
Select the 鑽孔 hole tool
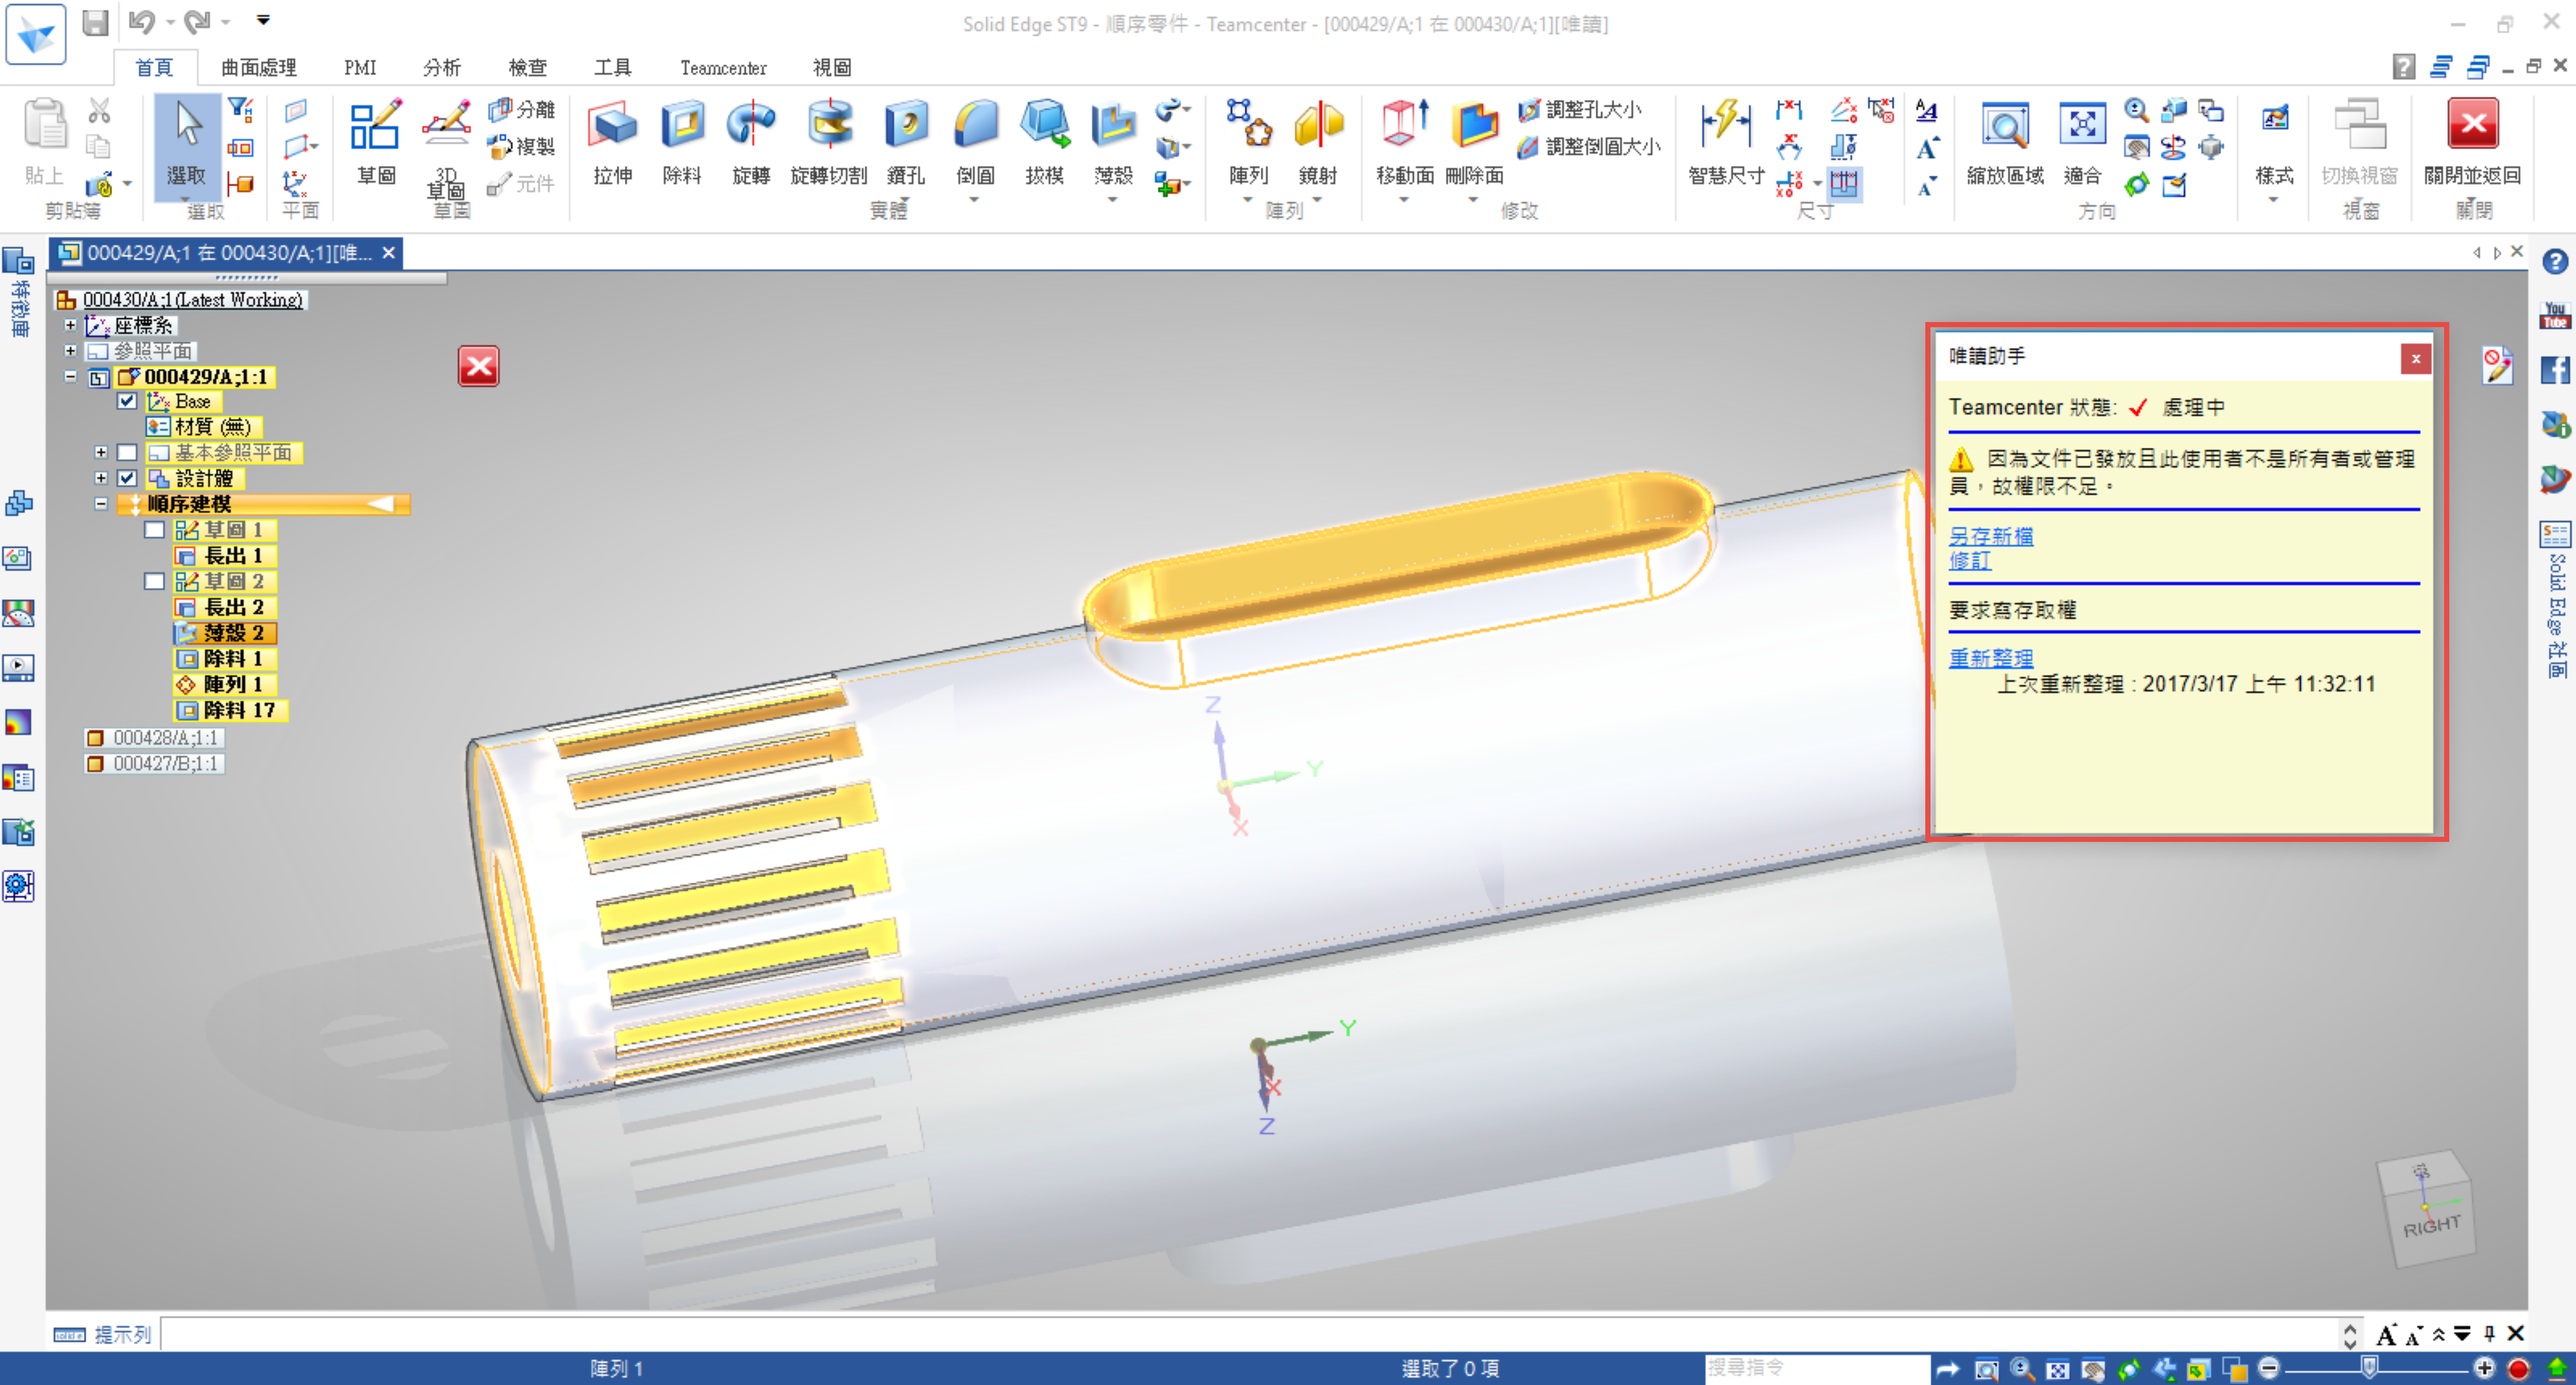[x=906, y=142]
